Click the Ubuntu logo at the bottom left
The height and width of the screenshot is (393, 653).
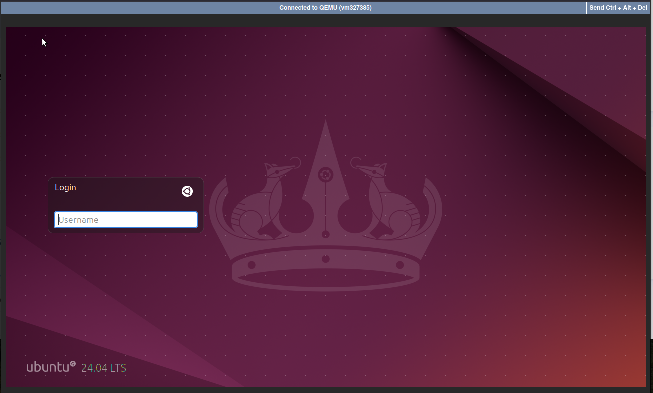point(49,367)
